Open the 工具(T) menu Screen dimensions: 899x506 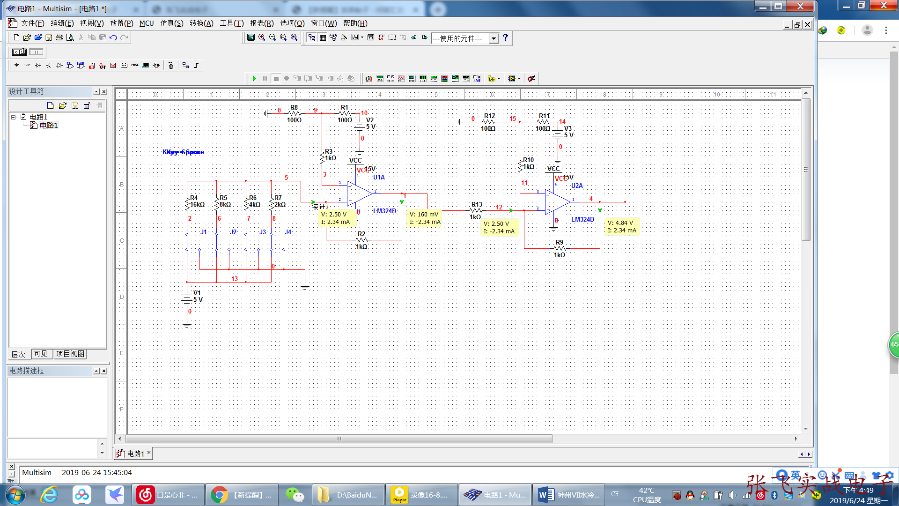232,23
